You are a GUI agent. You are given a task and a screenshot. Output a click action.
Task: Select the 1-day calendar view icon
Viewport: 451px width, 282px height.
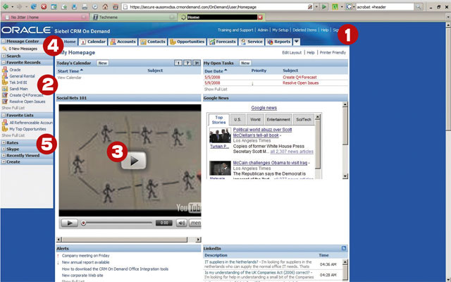point(178,63)
